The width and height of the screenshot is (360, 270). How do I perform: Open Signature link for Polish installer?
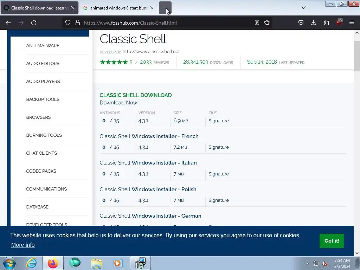point(219,200)
